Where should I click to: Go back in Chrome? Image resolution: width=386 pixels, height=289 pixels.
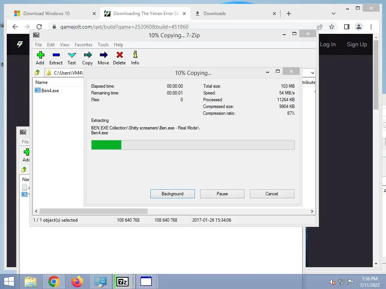[15, 27]
